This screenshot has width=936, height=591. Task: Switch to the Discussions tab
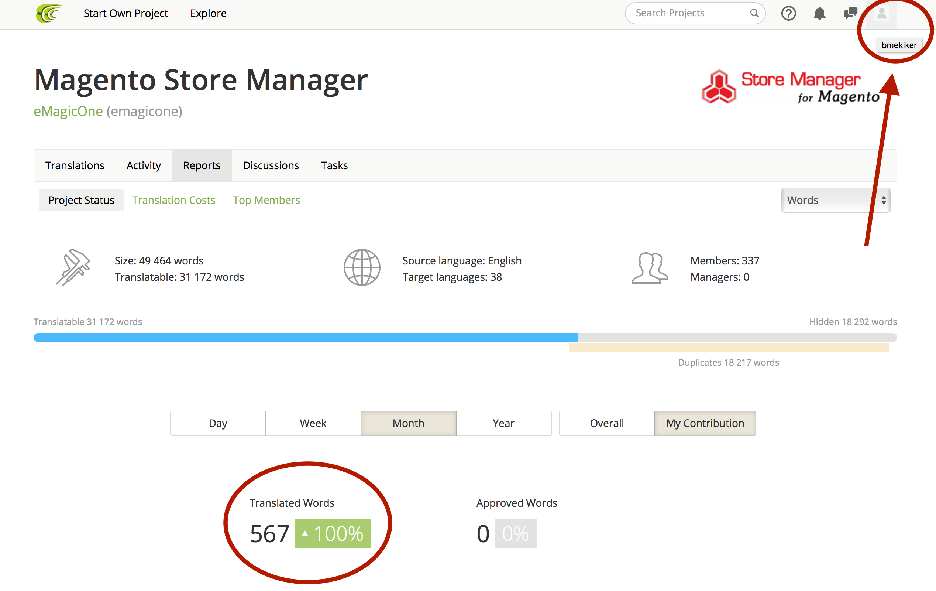click(x=271, y=165)
